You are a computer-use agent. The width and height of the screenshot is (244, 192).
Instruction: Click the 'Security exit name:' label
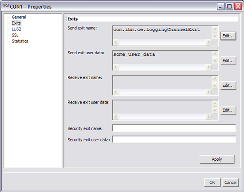pos(85,129)
